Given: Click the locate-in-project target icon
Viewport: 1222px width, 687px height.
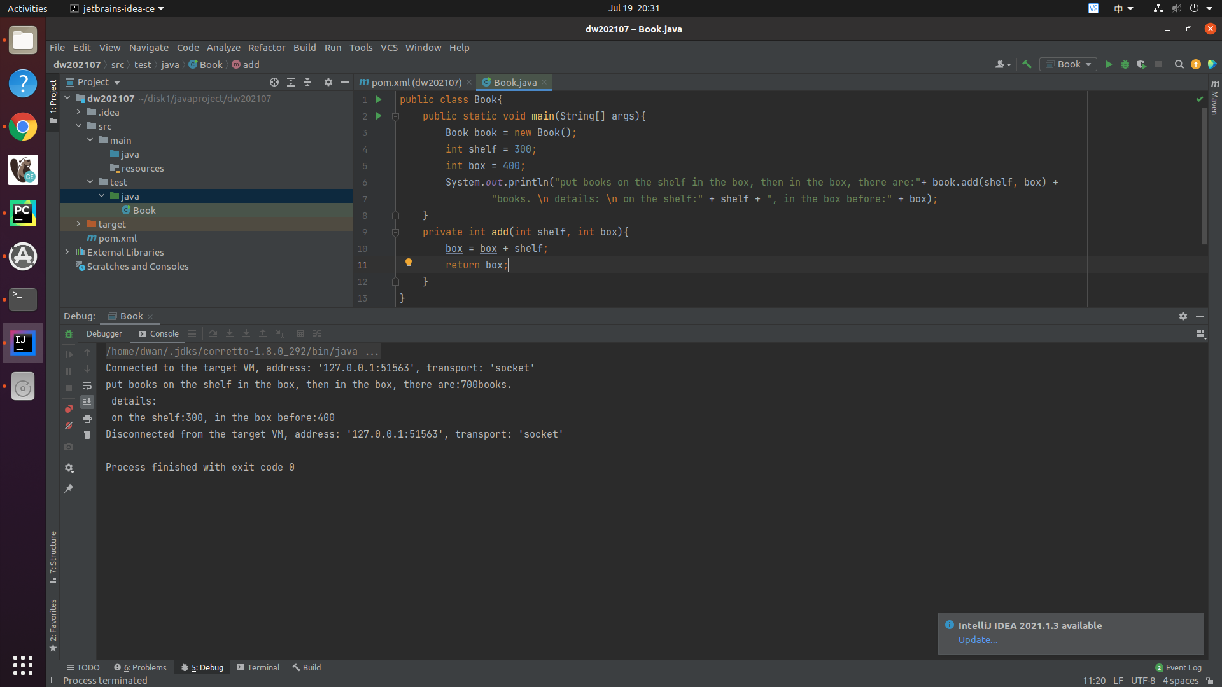Looking at the screenshot, I should [274, 82].
